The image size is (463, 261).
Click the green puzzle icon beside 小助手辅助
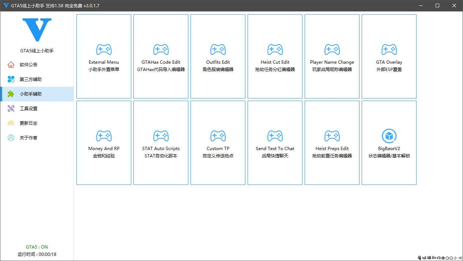pos(11,94)
